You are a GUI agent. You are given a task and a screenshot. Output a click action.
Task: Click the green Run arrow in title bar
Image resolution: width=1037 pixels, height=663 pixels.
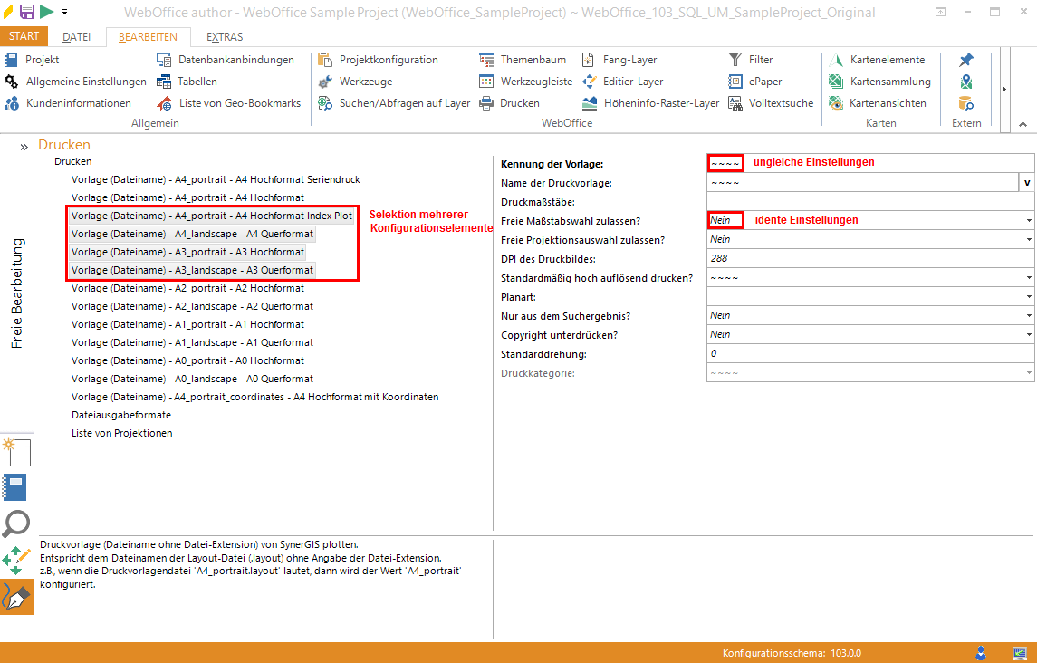[x=46, y=12]
